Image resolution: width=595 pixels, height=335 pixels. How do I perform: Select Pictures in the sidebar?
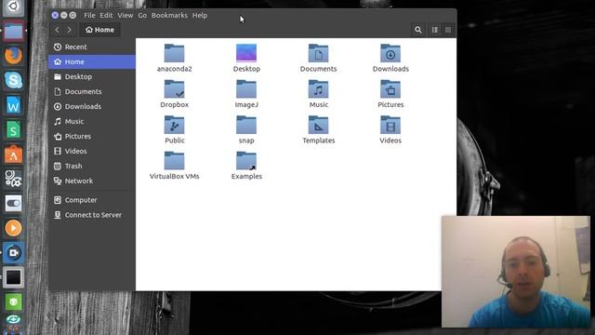[92, 136]
